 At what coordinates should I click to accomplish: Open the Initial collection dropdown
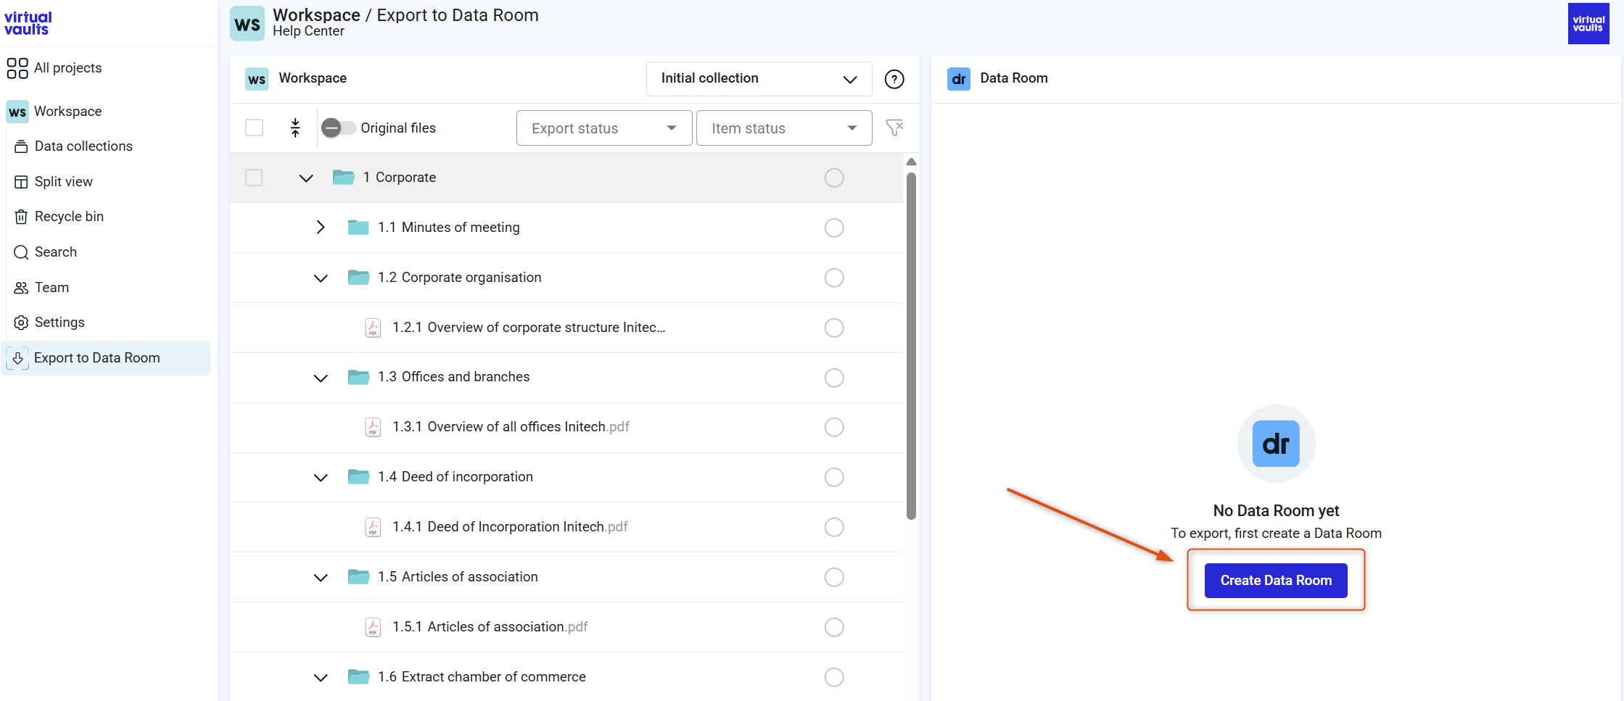(x=759, y=78)
